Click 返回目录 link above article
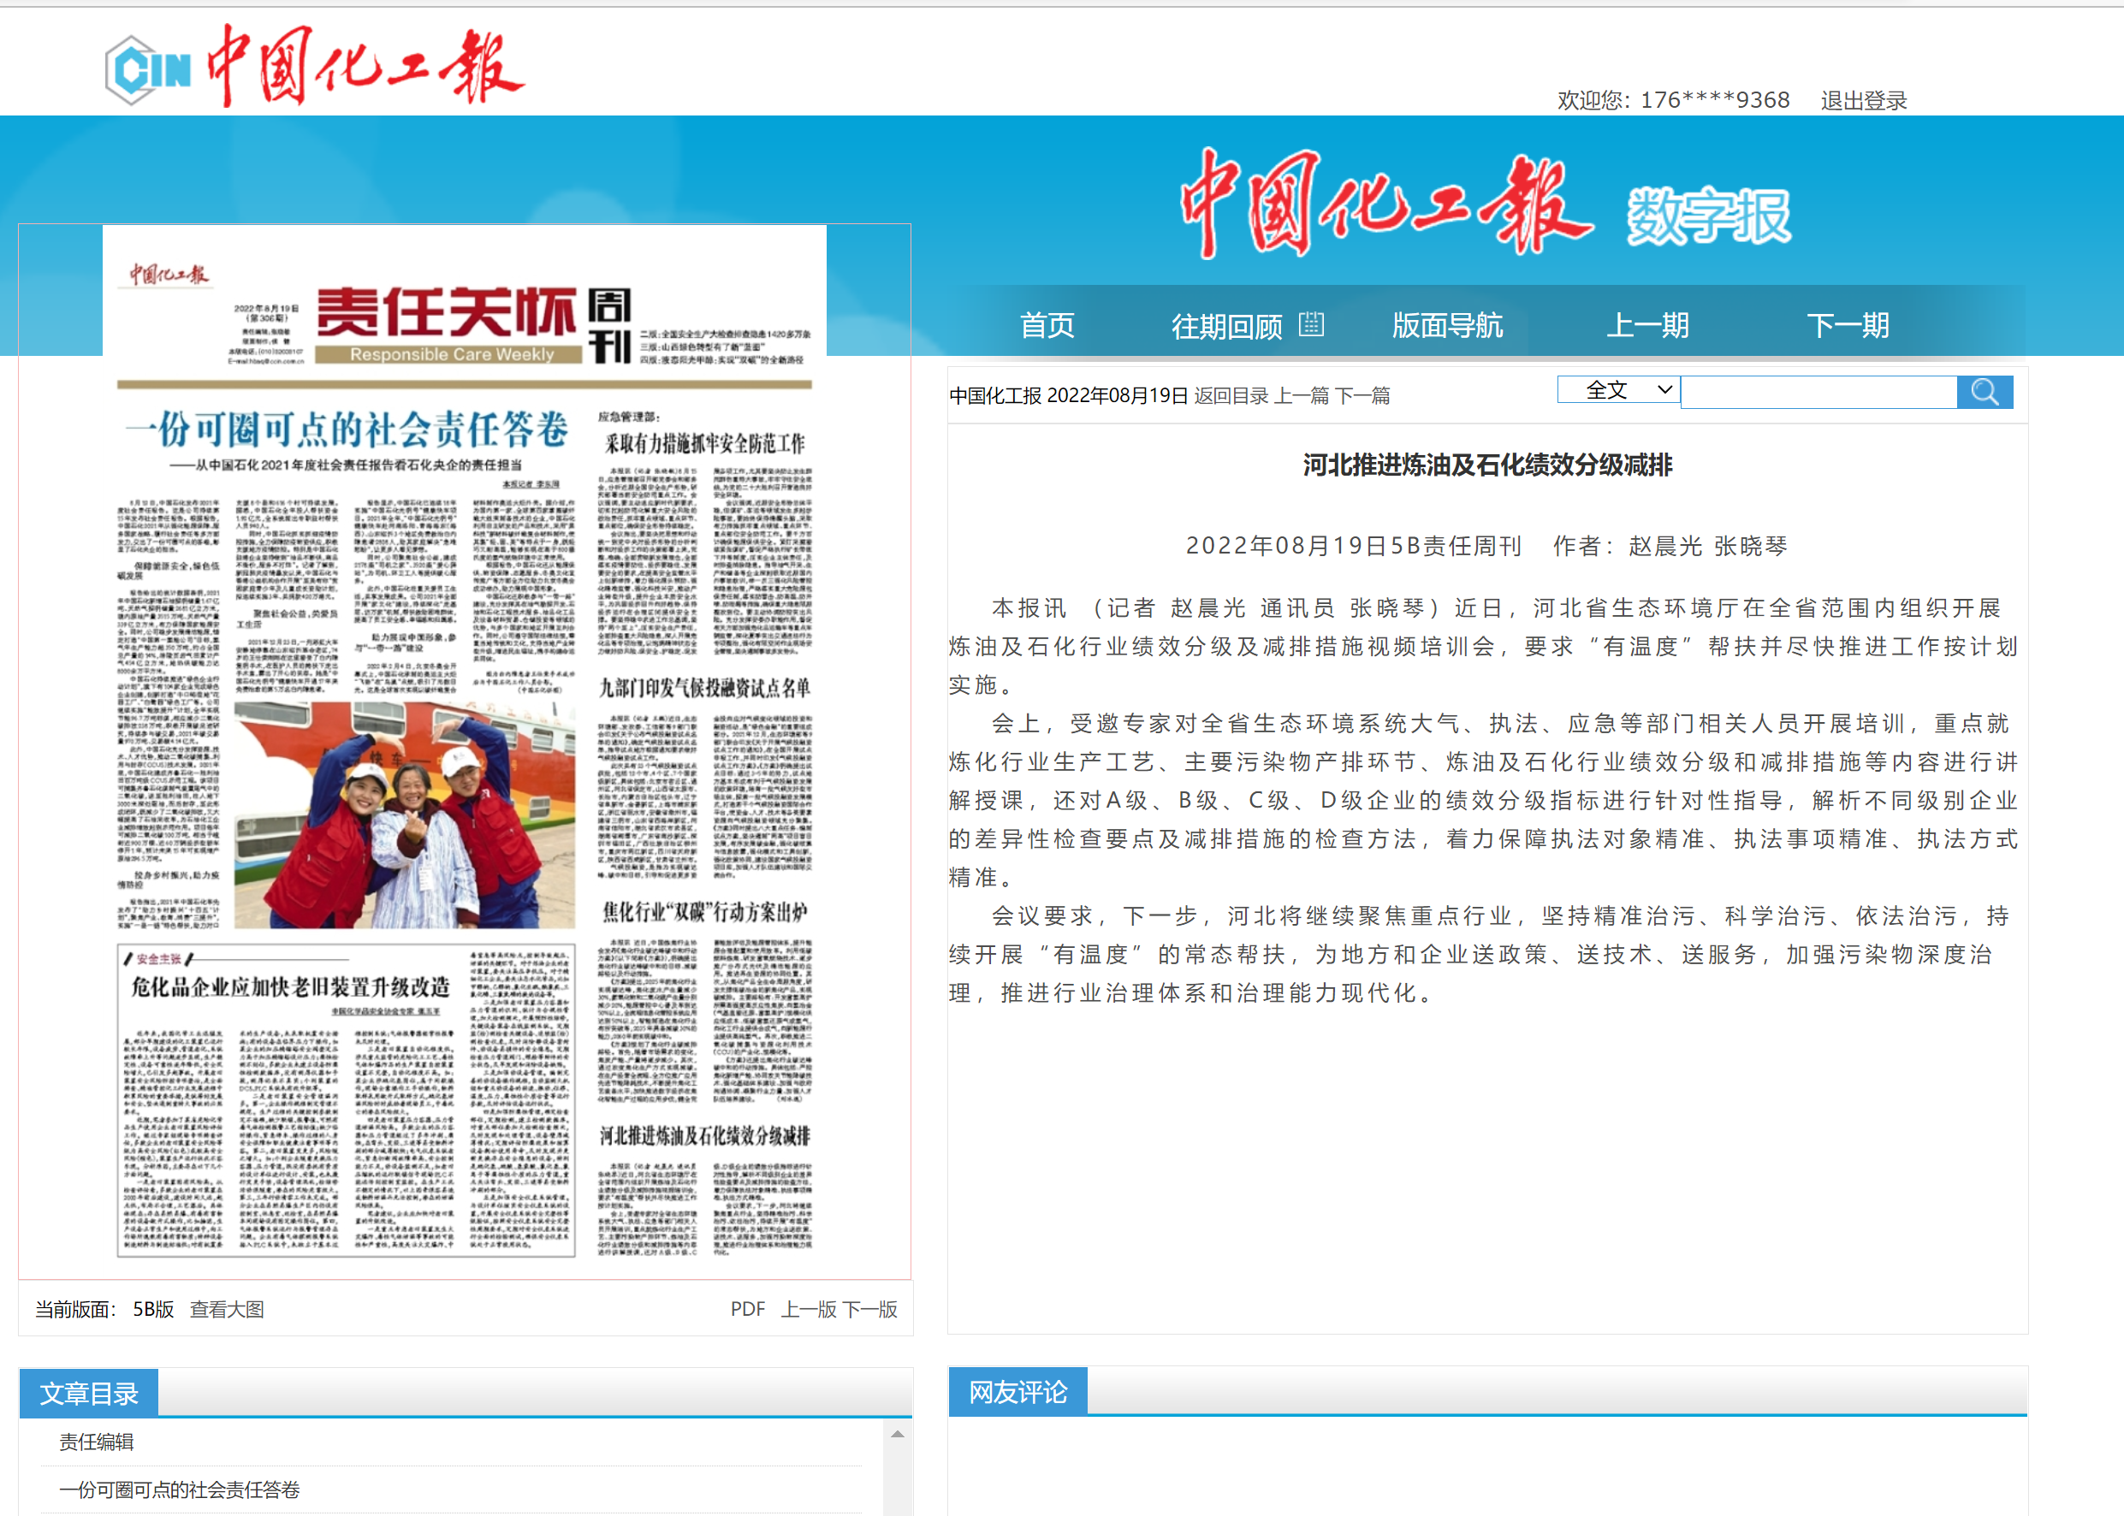This screenshot has height=1516, width=2124. pos(1231,396)
